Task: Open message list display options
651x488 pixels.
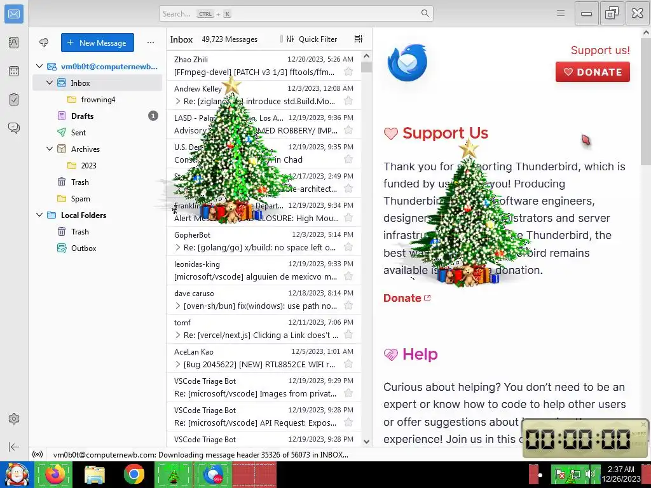Action: 359,39
